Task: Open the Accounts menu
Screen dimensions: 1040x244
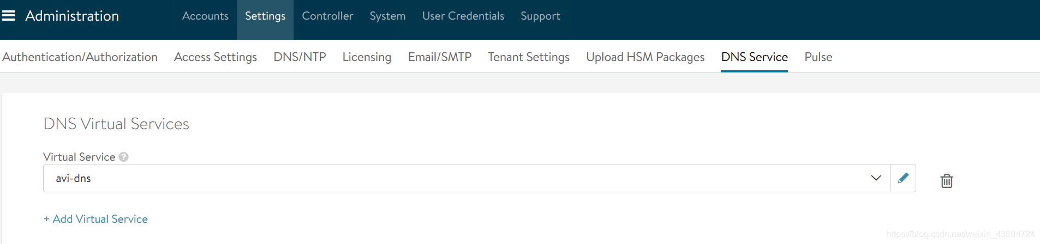Action: [x=205, y=16]
